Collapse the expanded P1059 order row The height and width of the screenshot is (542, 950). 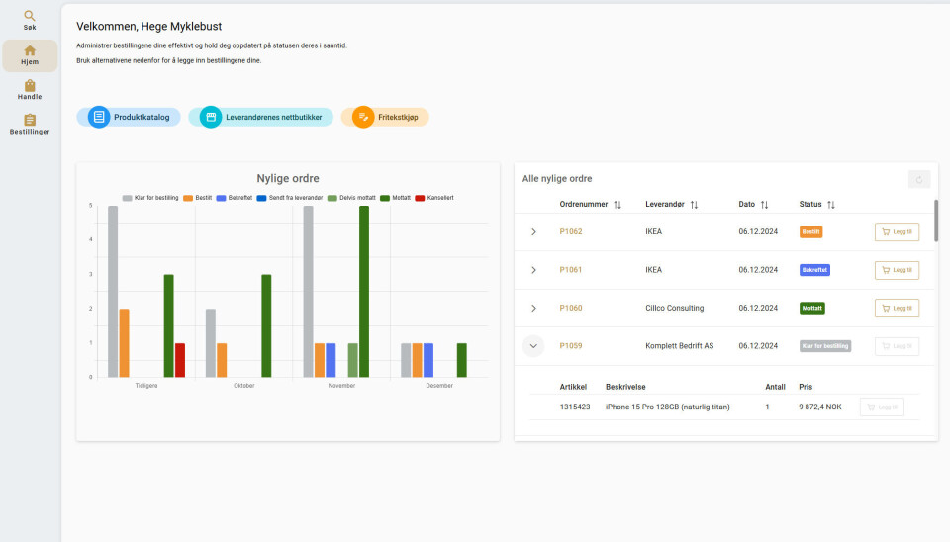(533, 346)
